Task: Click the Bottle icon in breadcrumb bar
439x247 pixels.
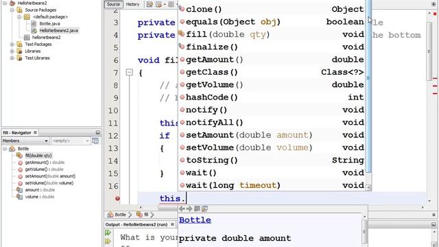Action: click(110, 215)
